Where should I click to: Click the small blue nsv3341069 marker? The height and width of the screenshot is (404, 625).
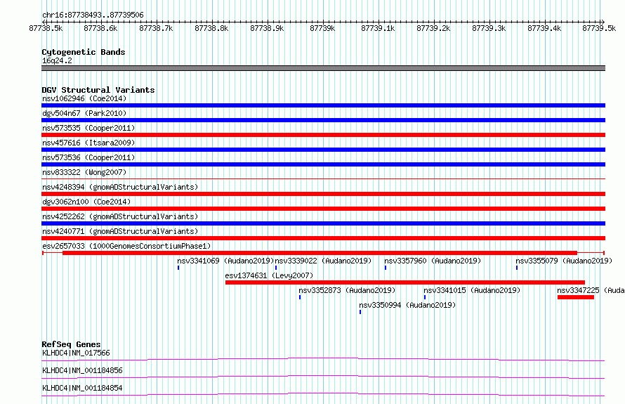point(178,268)
